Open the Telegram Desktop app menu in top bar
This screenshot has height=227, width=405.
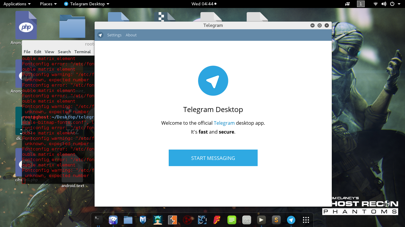pos(87,4)
